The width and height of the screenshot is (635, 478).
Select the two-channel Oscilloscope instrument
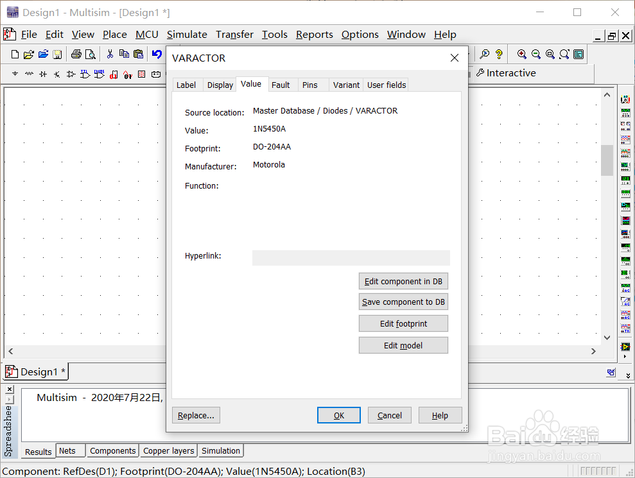point(625,139)
